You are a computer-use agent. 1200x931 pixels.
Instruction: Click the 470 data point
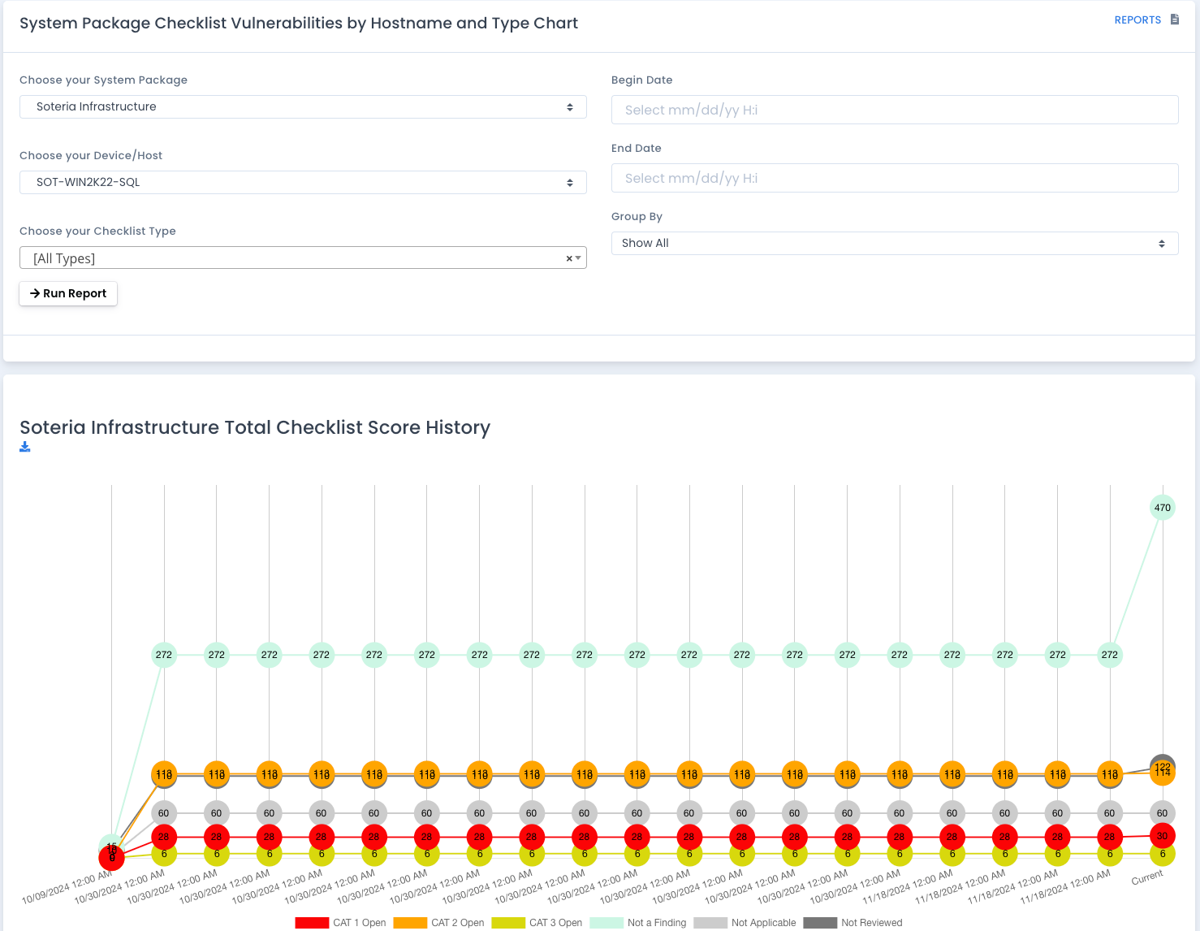(1163, 508)
